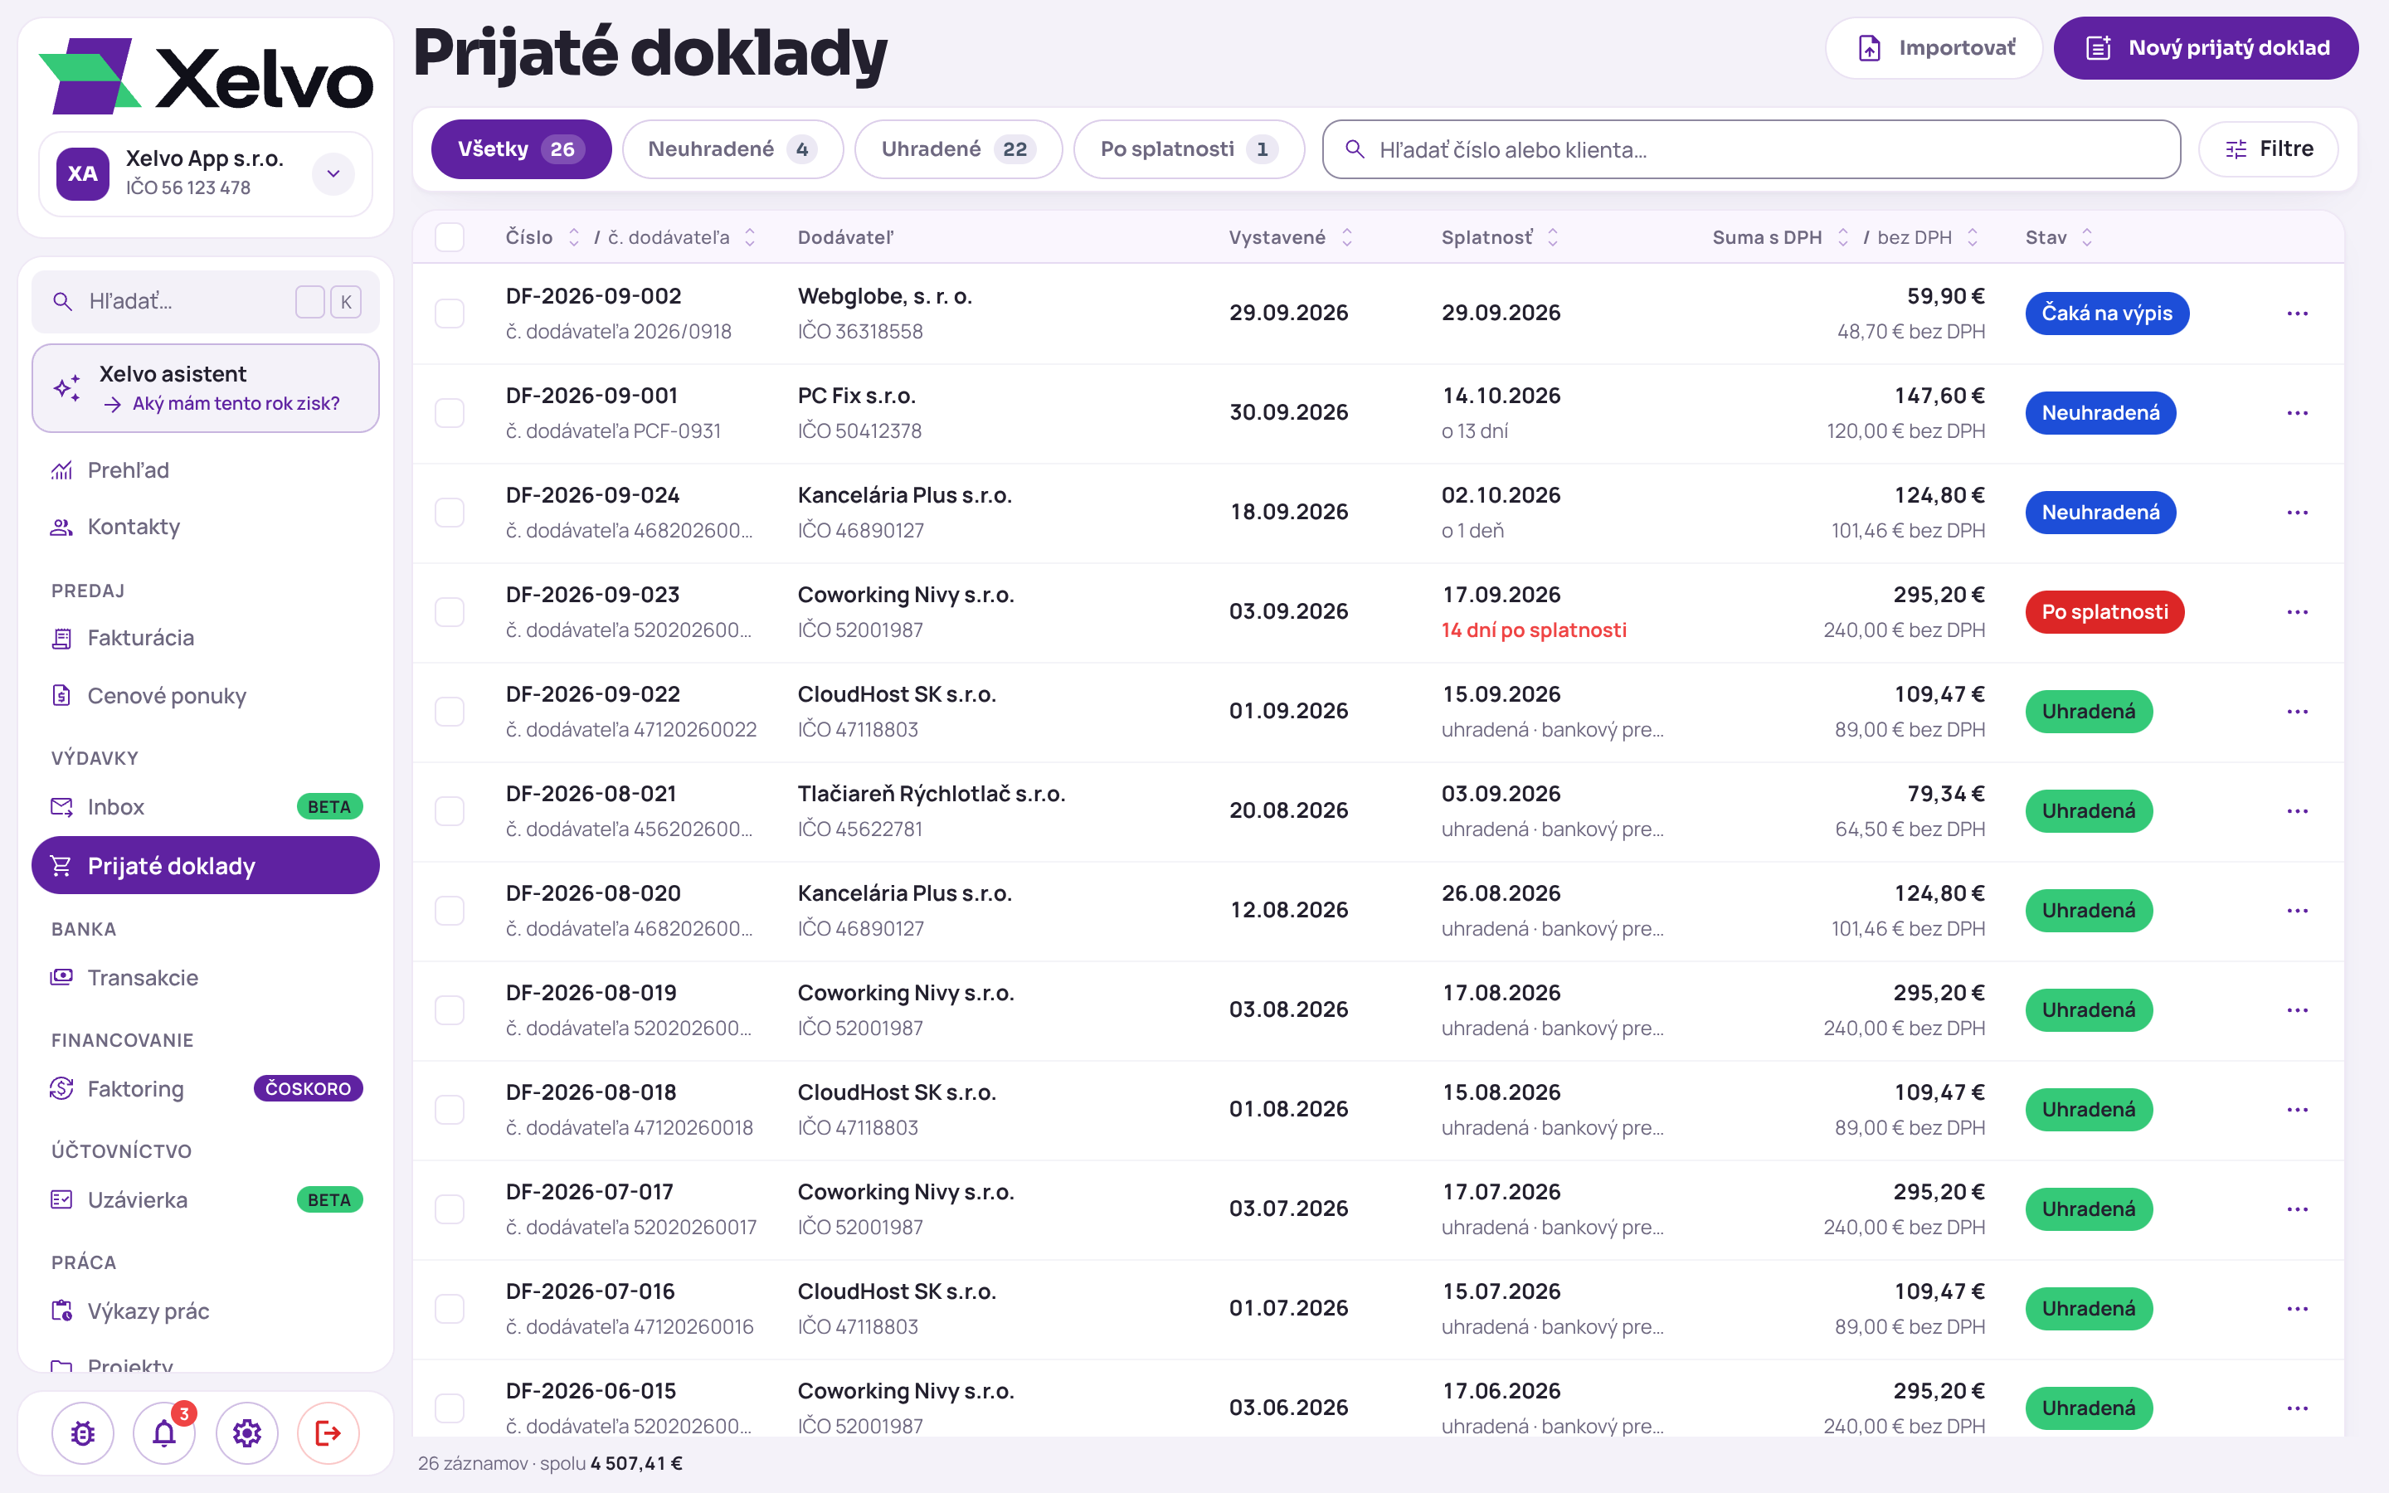The image size is (2389, 1493).
Task: Tick the checkbox for DF-2026-09-022
Action: tap(449, 711)
